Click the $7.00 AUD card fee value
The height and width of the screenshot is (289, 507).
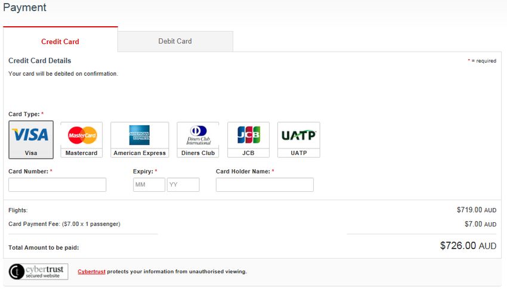481,224
